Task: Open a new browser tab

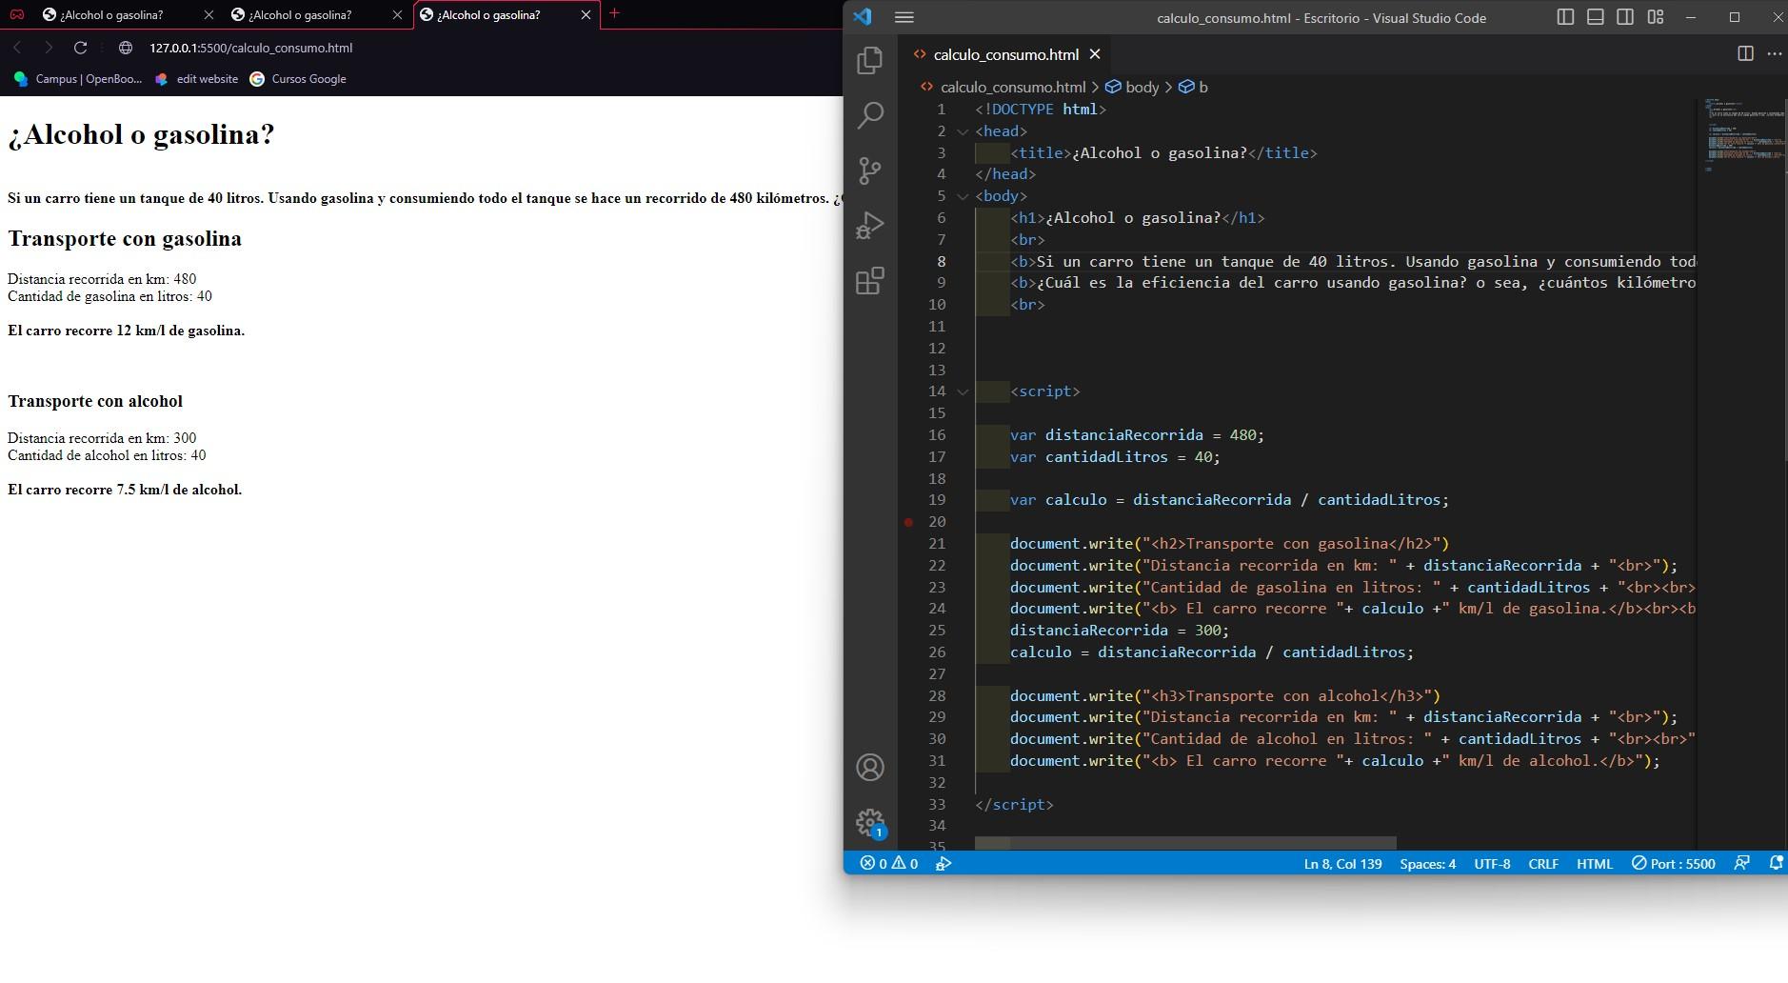Action: click(x=615, y=13)
